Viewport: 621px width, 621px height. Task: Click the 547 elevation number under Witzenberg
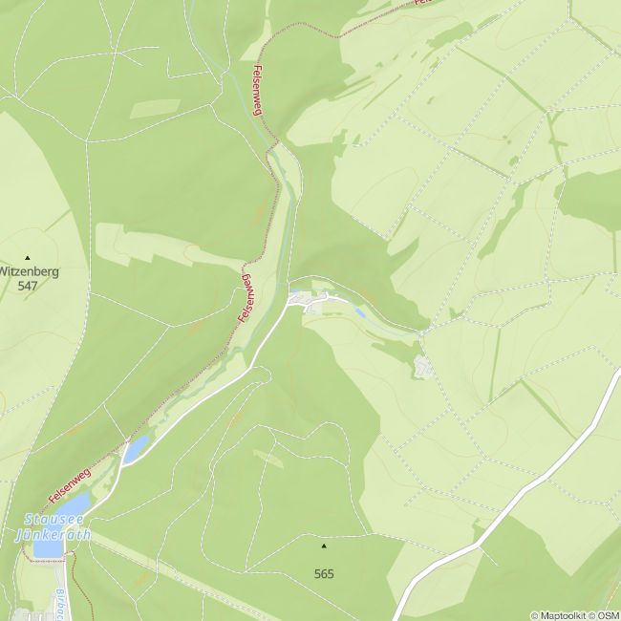[x=28, y=286]
